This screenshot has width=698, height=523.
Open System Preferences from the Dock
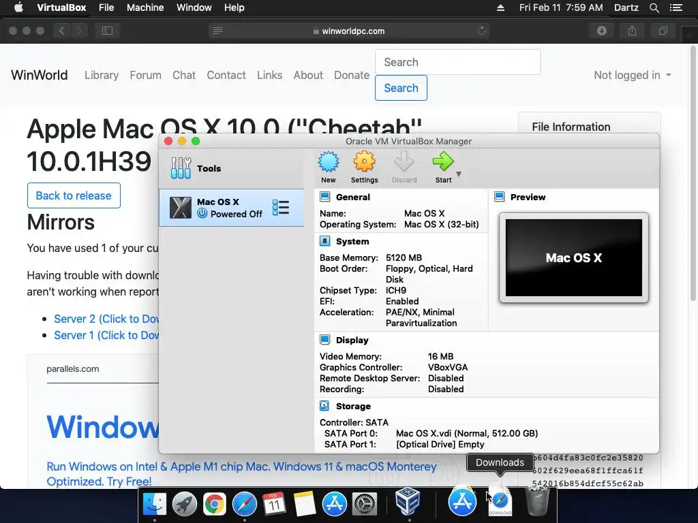tap(365, 504)
